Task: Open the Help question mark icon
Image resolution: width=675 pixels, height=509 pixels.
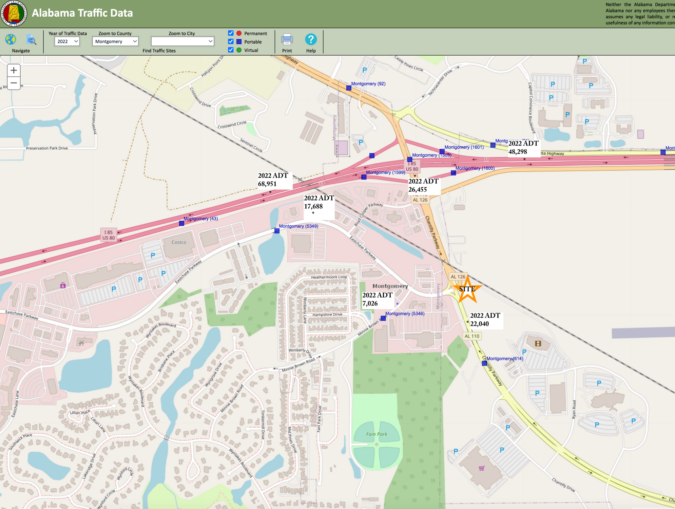Action: pos(311,40)
